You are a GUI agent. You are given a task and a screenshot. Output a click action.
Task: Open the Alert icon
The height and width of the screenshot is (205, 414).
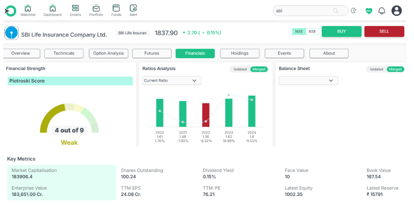[x=133, y=8]
